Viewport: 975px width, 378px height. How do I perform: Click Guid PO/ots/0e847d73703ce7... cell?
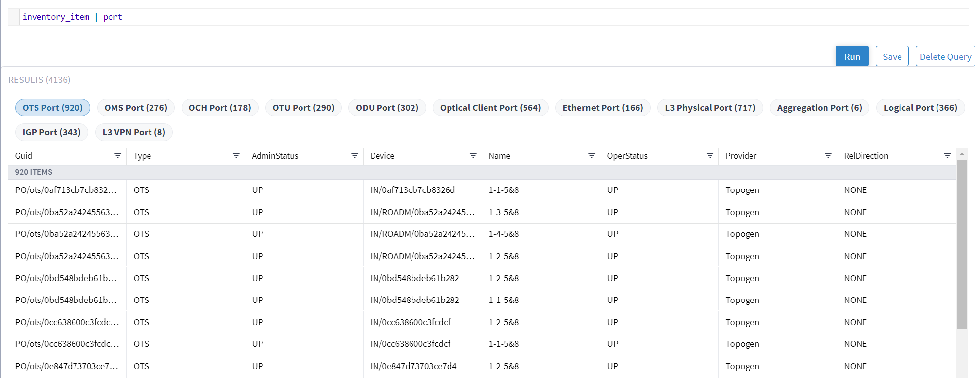tap(67, 366)
